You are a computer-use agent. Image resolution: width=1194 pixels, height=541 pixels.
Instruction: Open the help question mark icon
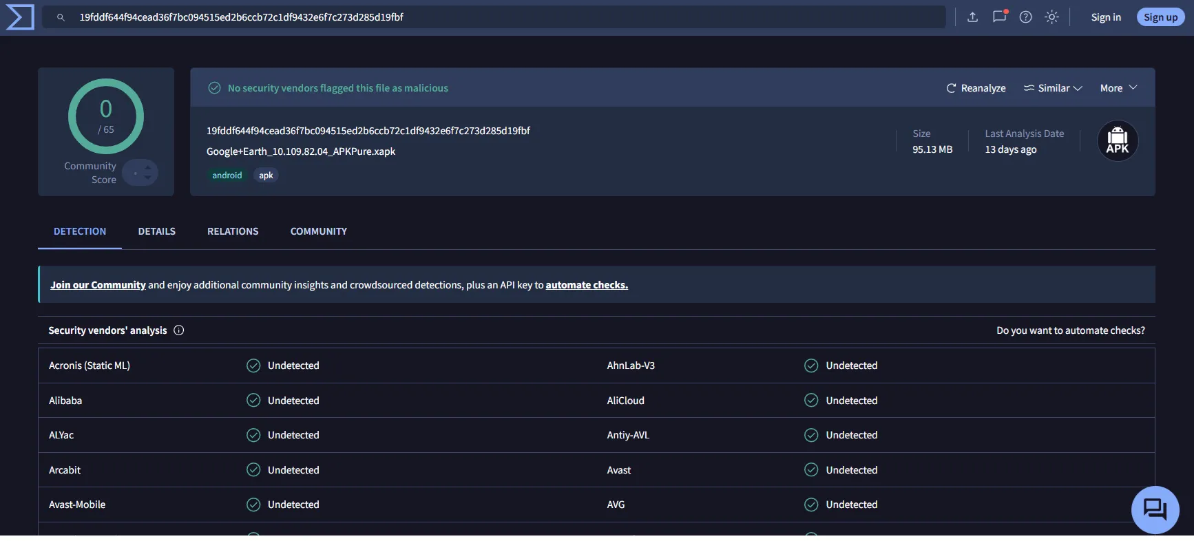point(1025,17)
